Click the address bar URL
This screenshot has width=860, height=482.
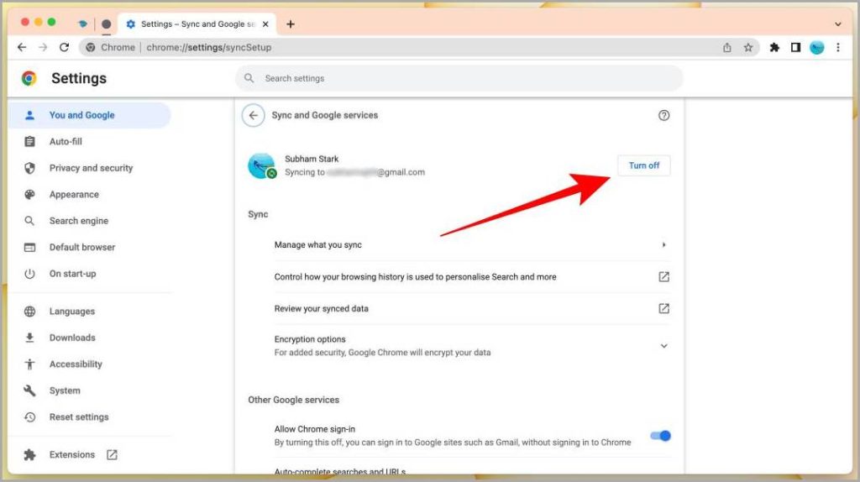coord(209,48)
